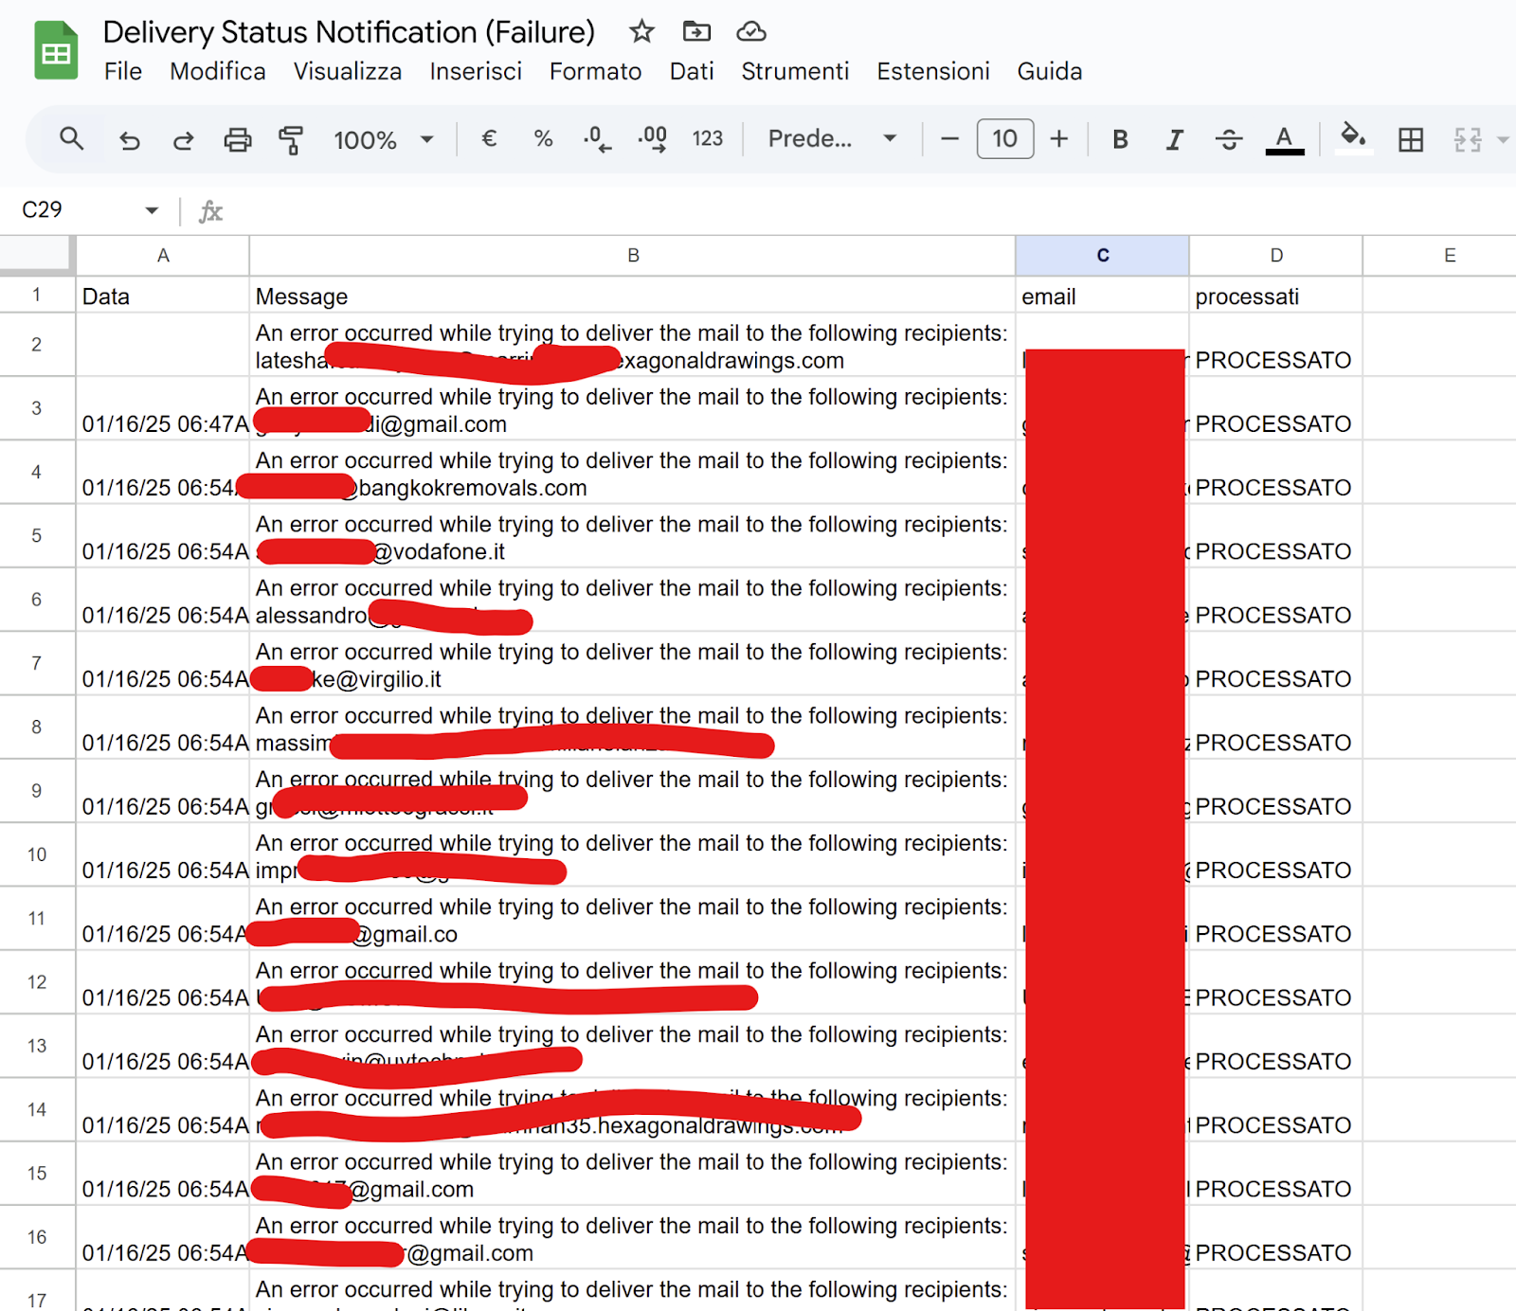Image resolution: width=1516 pixels, height=1311 pixels.
Task: Open the Modifica menu
Action: [218, 71]
